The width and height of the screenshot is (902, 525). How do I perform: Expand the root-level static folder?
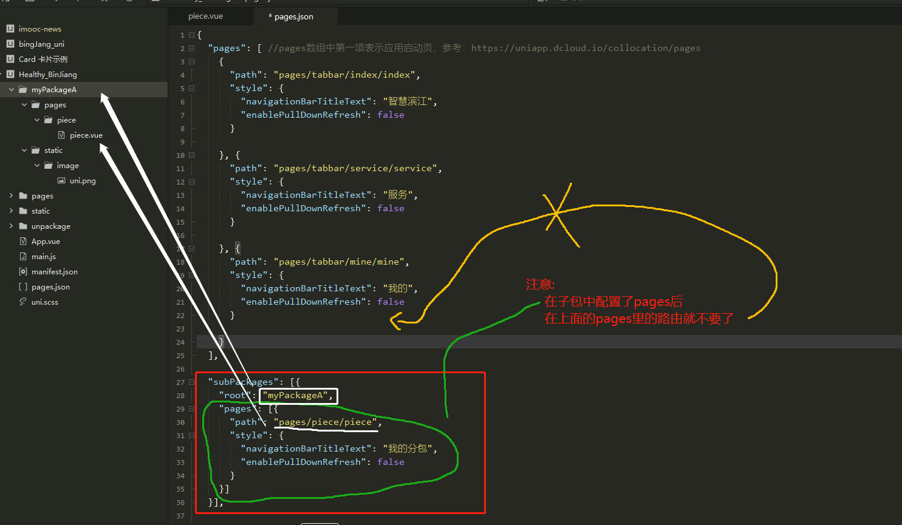(12, 211)
